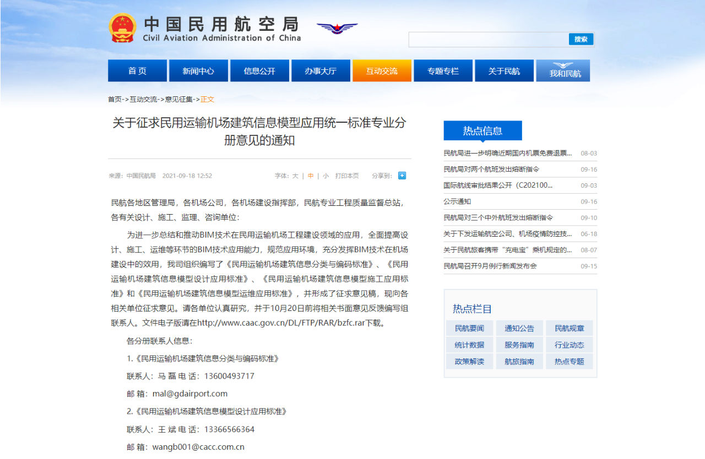Set font size to 中
Viewport: 705px width, 459px height.
pos(311,176)
